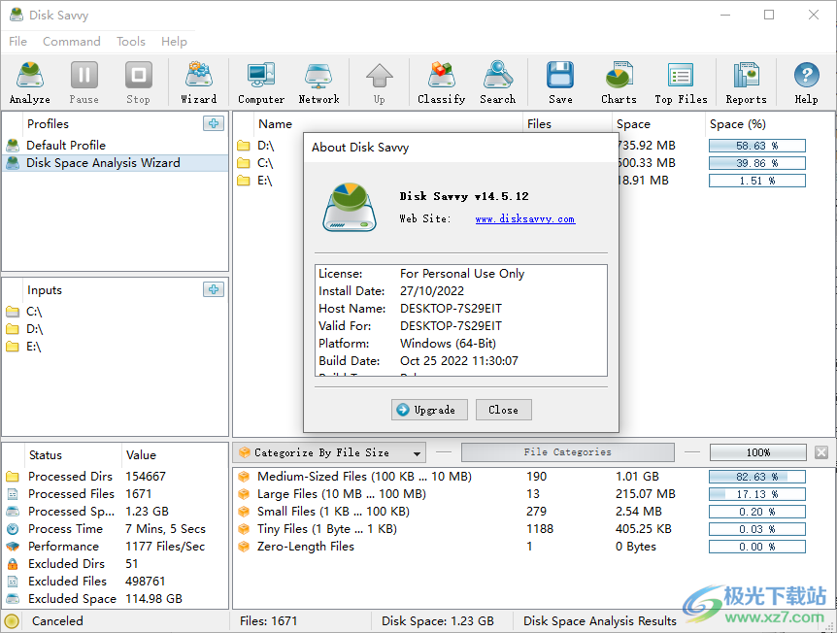Click the D:\ folder icon in results list
The height and width of the screenshot is (633, 837).
[x=244, y=146]
